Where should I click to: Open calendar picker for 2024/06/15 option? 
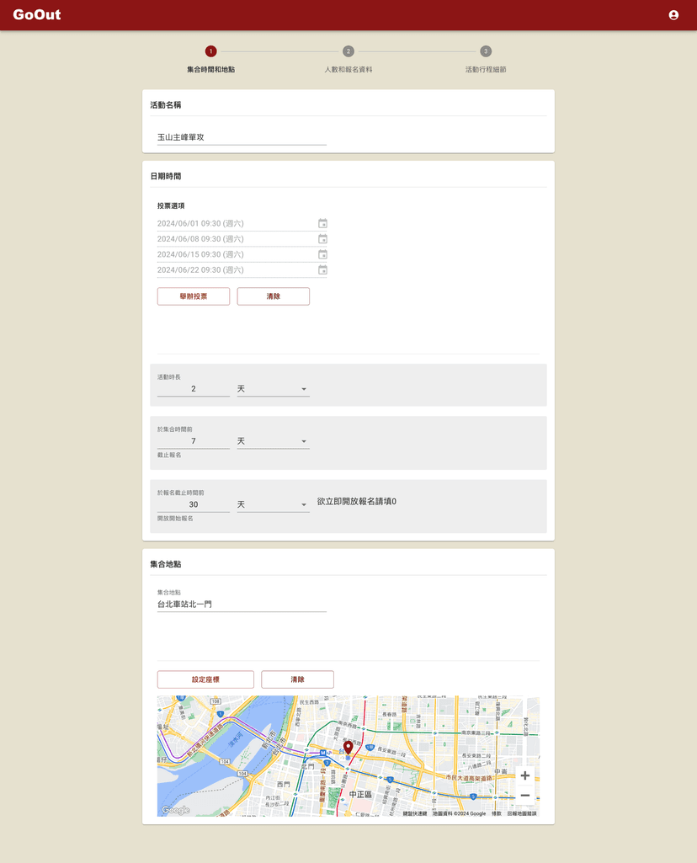tap(322, 254)
